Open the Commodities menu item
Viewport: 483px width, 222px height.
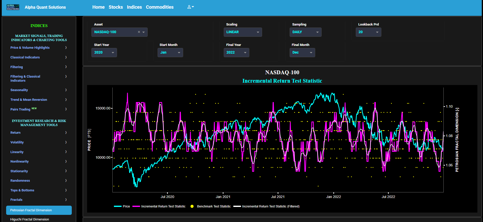pyautogui.click(x=160, y=7)
